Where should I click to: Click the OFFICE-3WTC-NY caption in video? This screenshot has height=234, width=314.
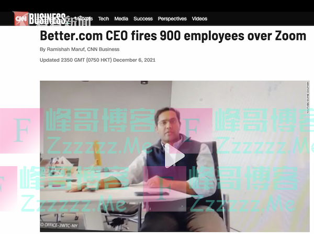[59, 225]
